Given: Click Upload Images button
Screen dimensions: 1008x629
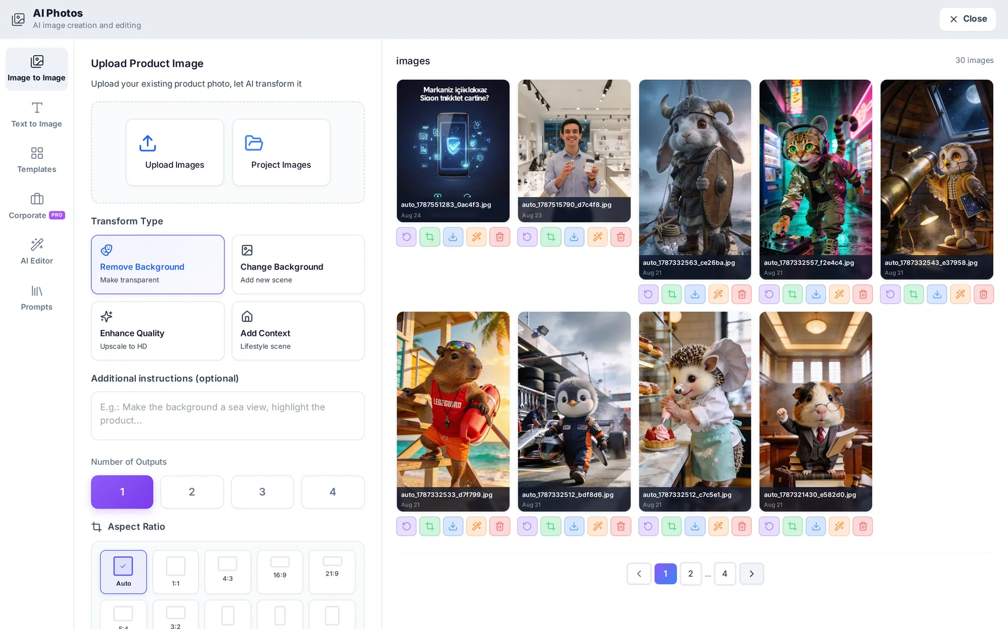Looking at the screenshot, I should pos(175,152).
